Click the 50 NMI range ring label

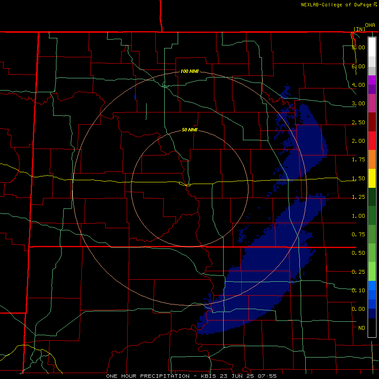(189, 130)
